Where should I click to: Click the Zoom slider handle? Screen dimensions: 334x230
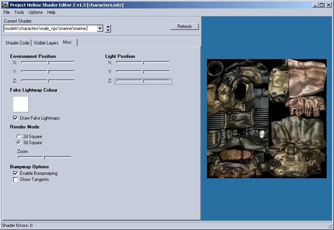[x=44, y=157]
